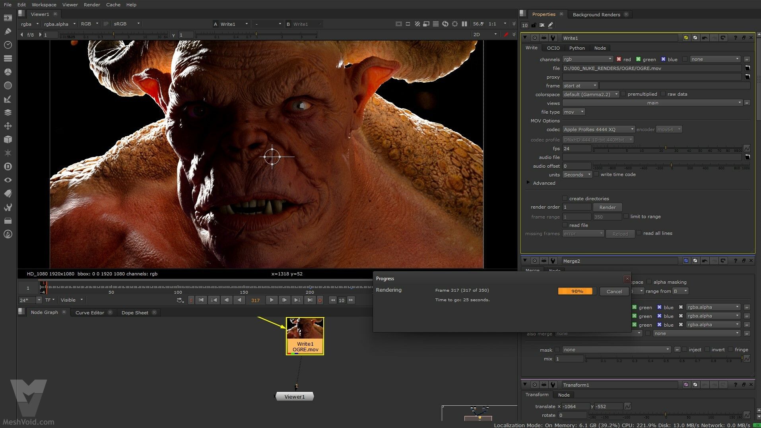
Task: Open the Color nodes wheel icon
Action: coord(8,72)
